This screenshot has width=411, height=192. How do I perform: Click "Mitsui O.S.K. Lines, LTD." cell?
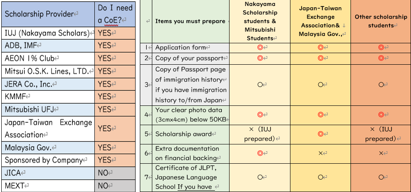(x=49, y=71)
